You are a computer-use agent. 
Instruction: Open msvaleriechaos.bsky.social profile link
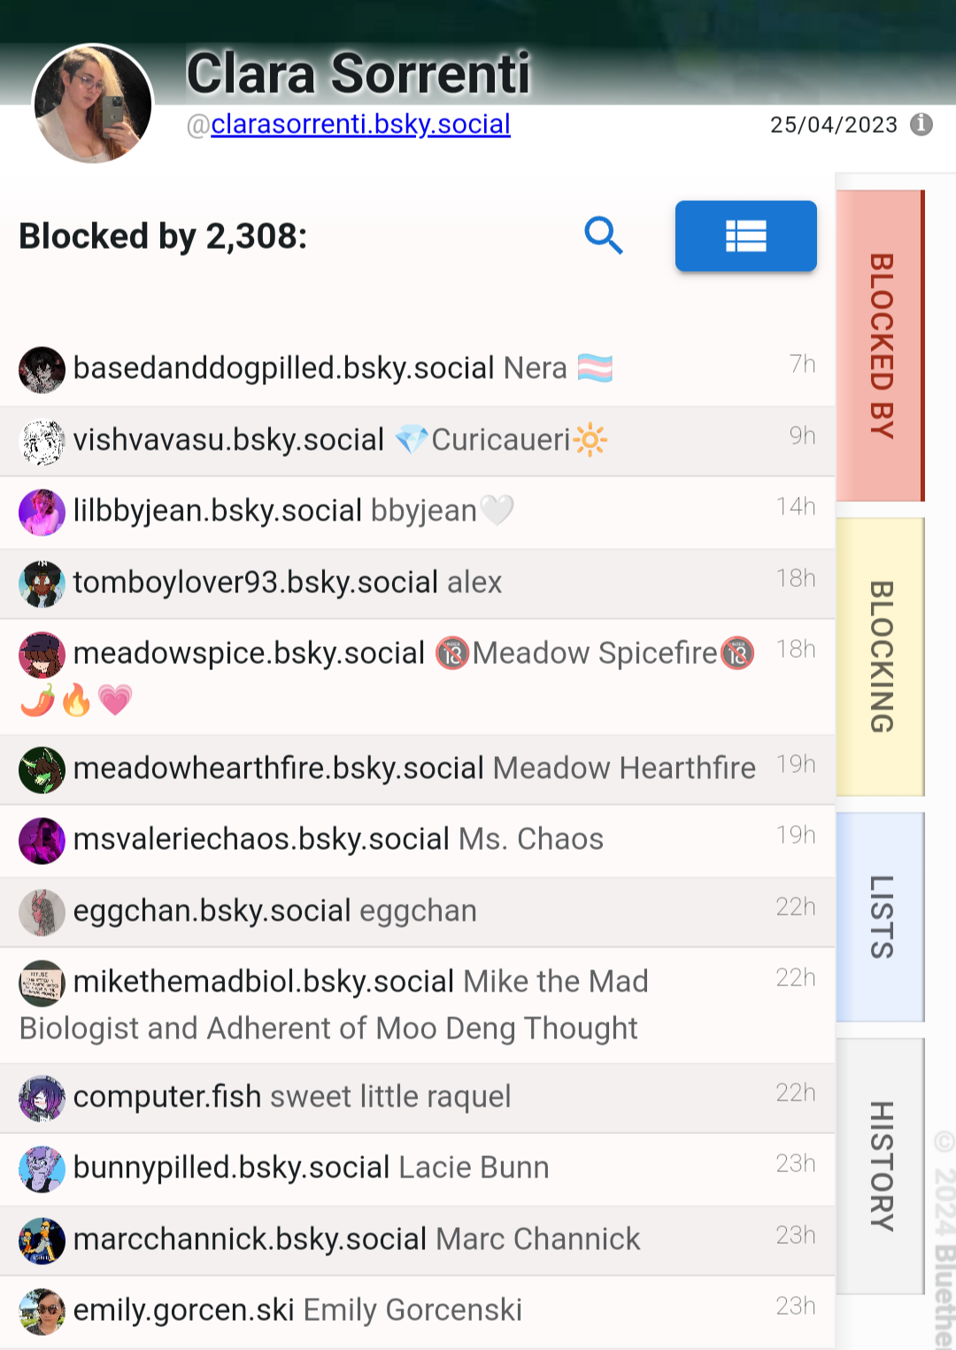tap(261, 839)
